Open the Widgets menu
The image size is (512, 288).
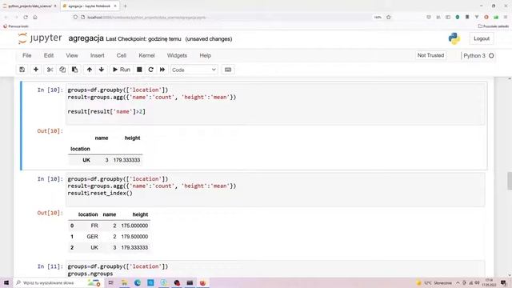(177, 55)
